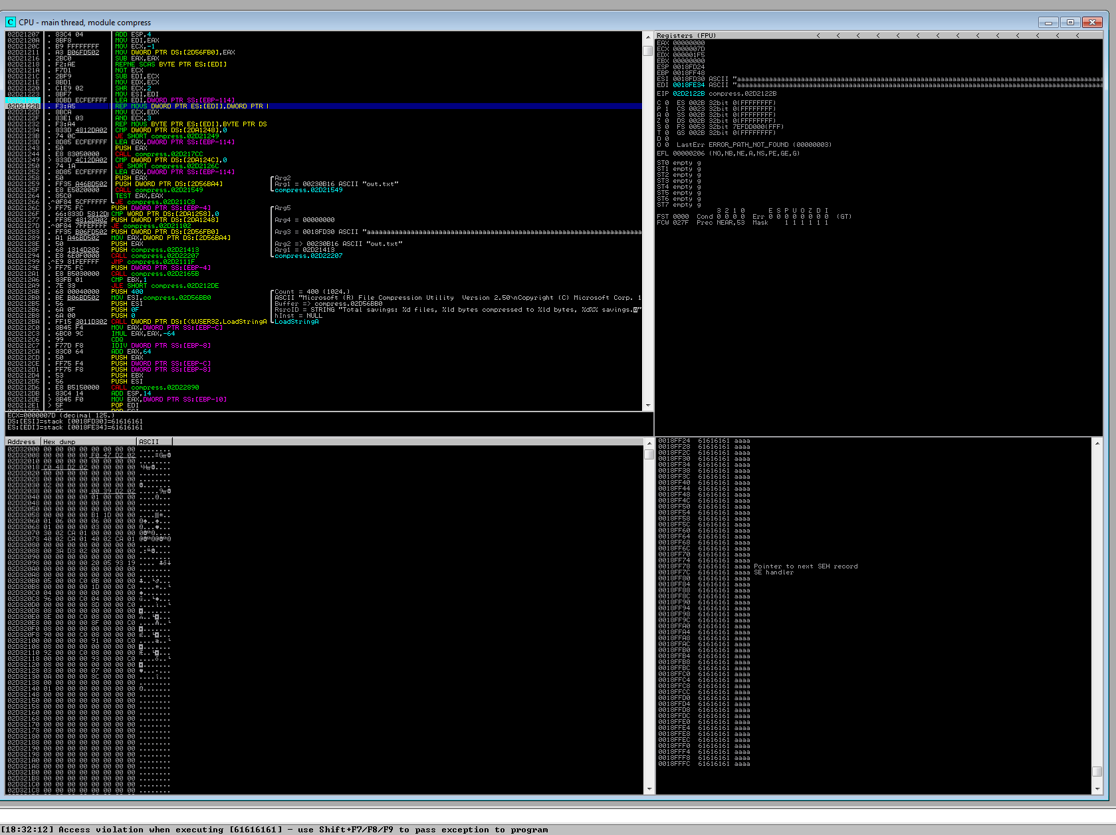The height and width of the screenshot is (835, 1116).
Task: Click 'ES:[EDI]=stack [0018FE34]' info line
Action: click(x=75, y=427)
